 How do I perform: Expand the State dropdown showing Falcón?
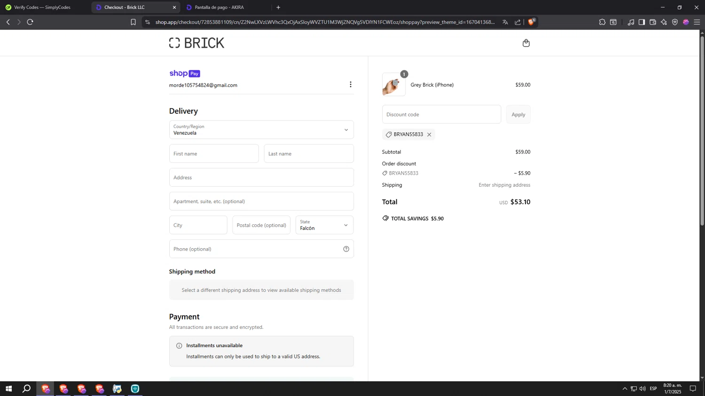[324, 225]
